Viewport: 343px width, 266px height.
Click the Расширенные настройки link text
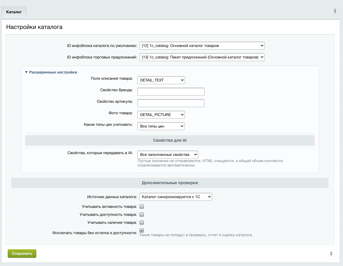pyautogui.click(x=53, y=72)
